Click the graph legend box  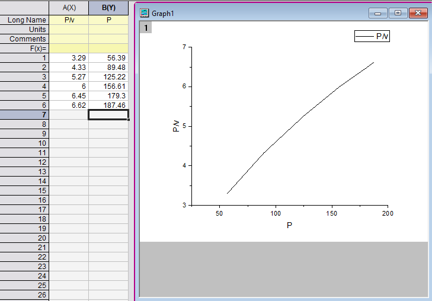click(372, 36)
